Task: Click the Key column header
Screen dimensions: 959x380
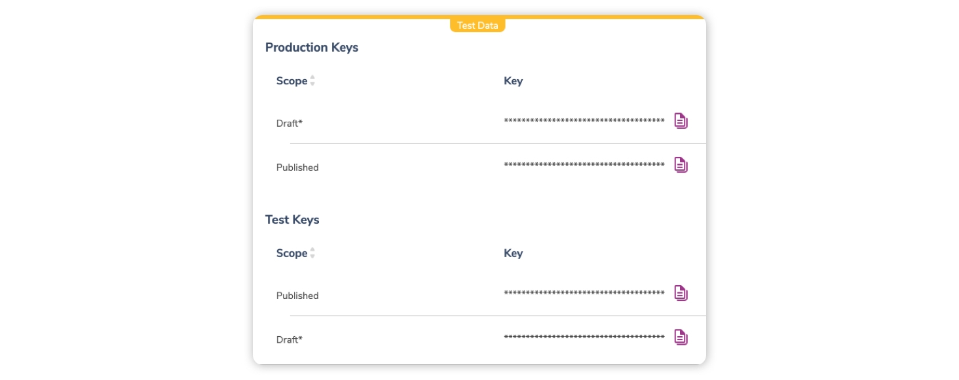Action: [514, 80]
